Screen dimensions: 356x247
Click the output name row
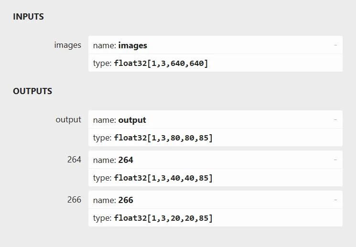215,120
